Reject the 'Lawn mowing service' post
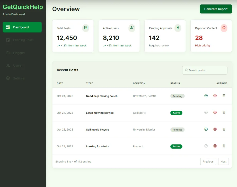This screenshot has width=237, height=187. pos(215,112)
